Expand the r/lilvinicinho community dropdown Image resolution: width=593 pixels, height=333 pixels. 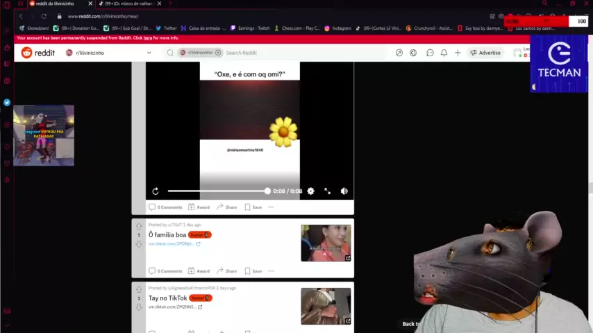[x=149, y=53]
